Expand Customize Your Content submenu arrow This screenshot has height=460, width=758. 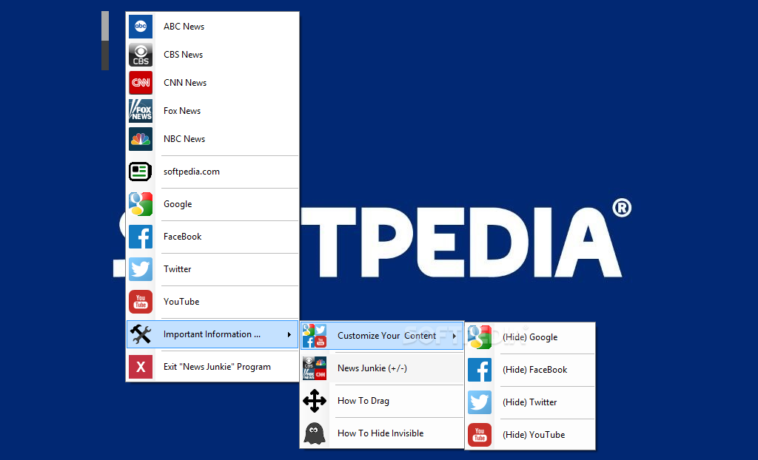click(454, 336)
